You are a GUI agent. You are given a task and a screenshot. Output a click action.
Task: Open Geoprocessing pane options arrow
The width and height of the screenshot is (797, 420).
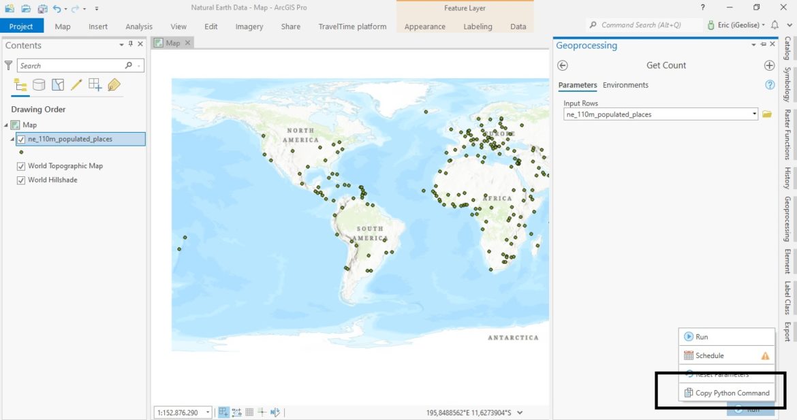(753, 45)
